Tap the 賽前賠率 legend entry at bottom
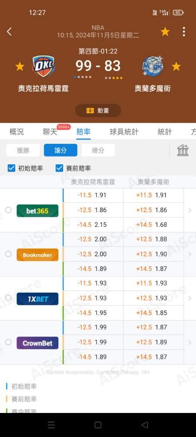 24,399
